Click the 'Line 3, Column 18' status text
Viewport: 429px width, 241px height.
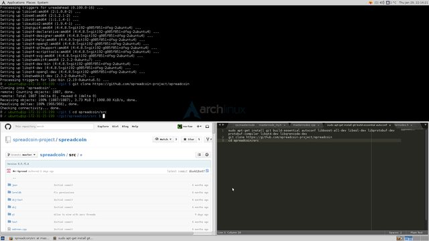pos(229,233)
